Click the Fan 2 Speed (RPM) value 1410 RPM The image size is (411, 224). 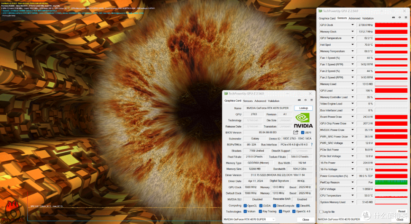coord(365,77)
